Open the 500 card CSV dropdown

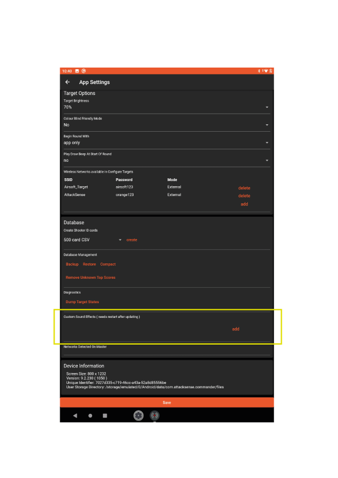93,240
